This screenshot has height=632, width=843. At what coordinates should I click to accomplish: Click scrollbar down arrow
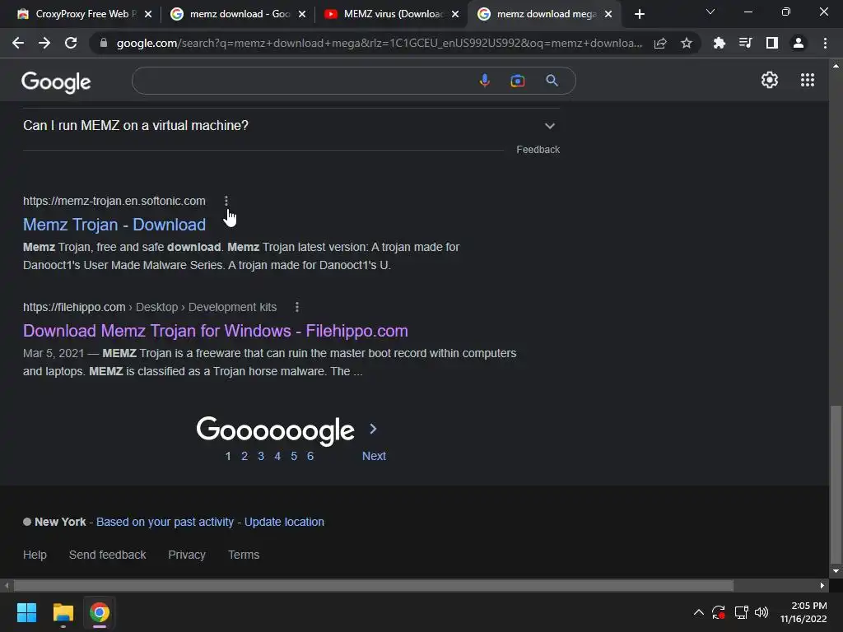pyautogui.click(x=836, y=571)
